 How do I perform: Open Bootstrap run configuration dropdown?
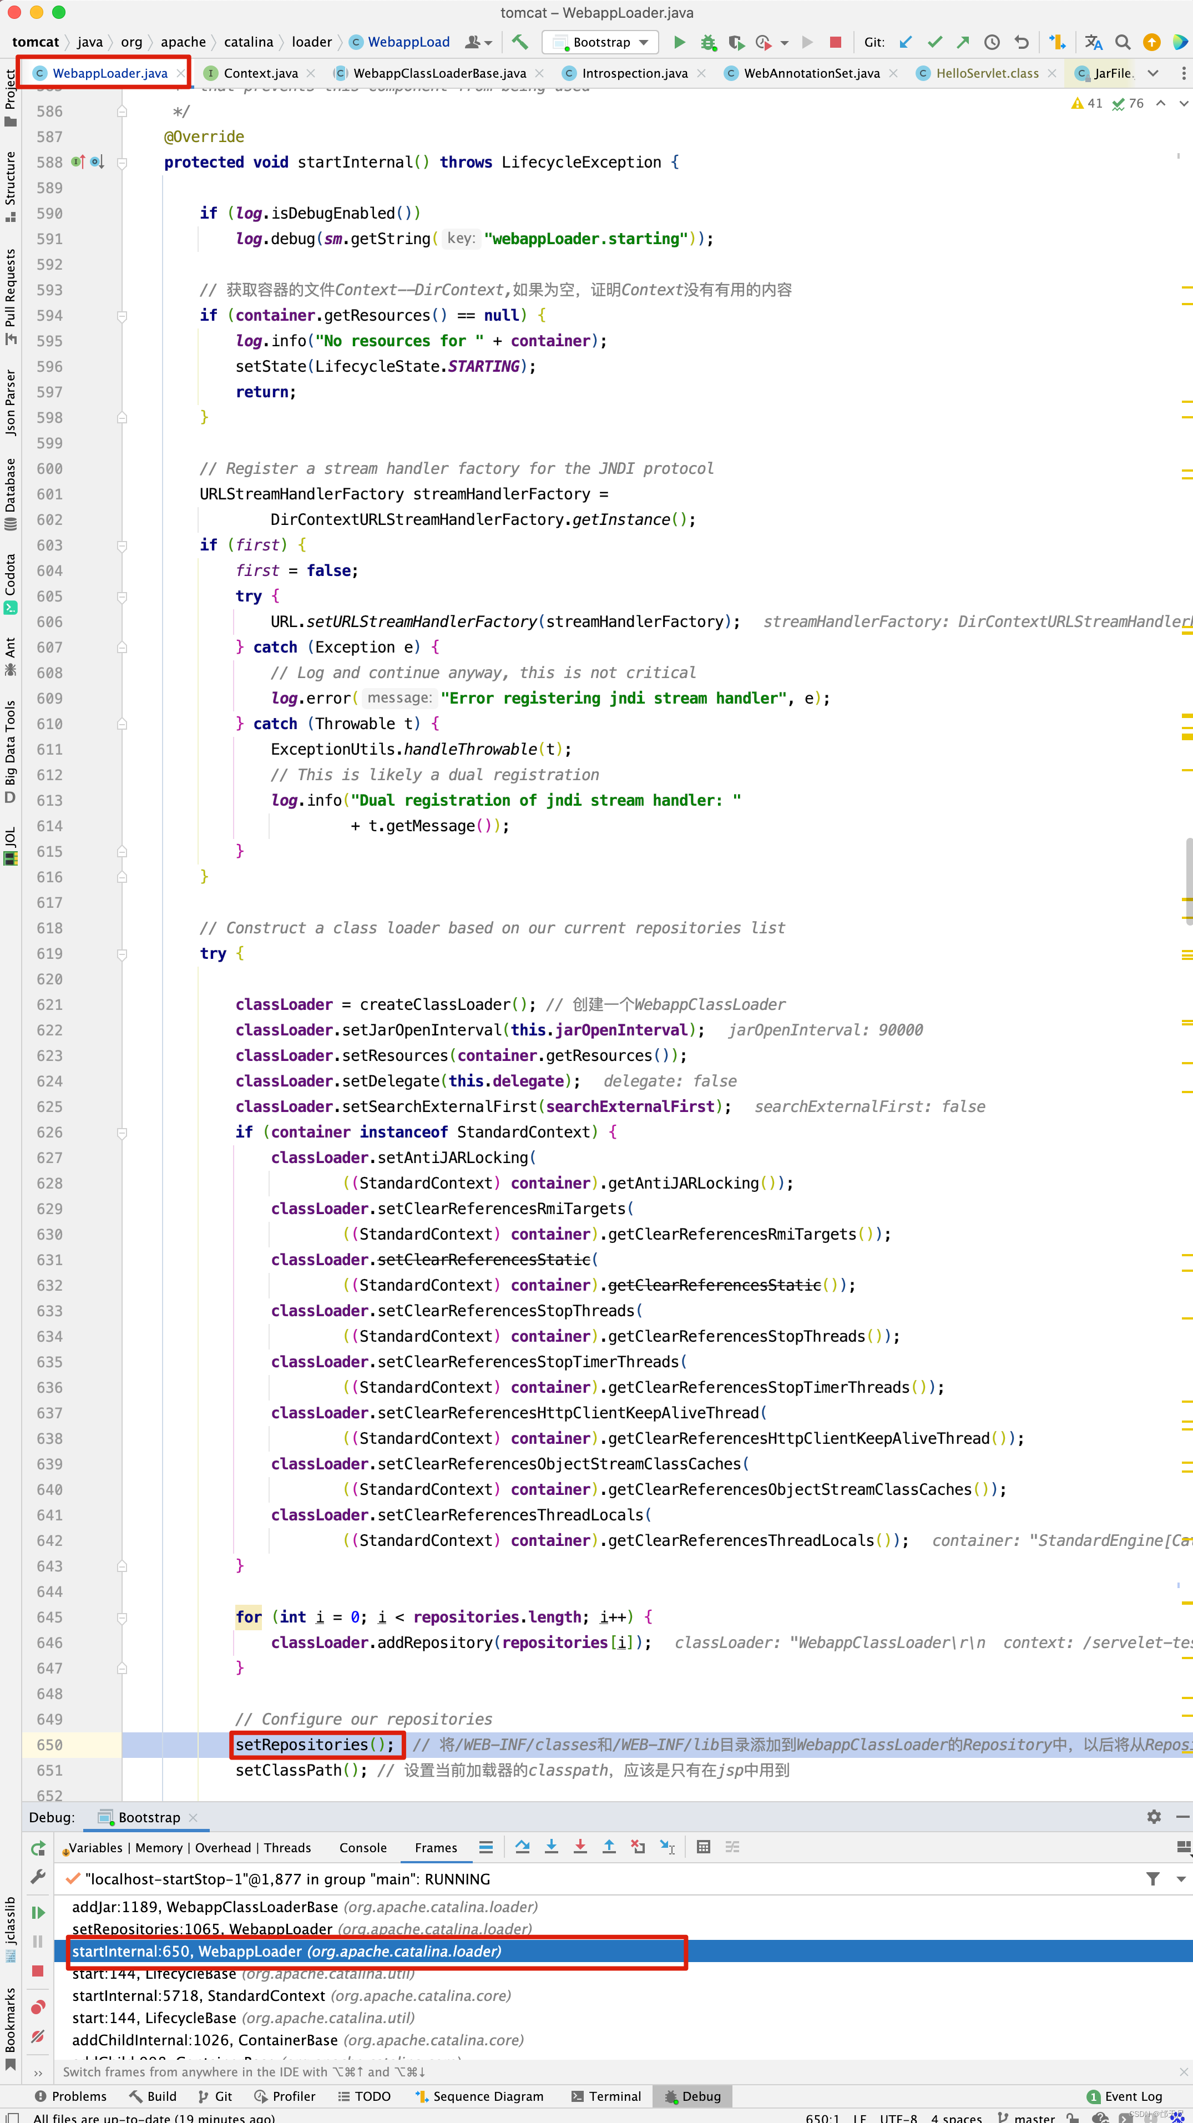(600, 42)
